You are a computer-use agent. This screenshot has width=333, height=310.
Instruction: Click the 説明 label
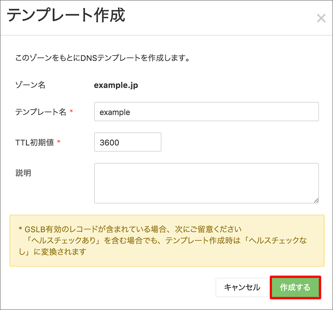[x=24, y=173]
